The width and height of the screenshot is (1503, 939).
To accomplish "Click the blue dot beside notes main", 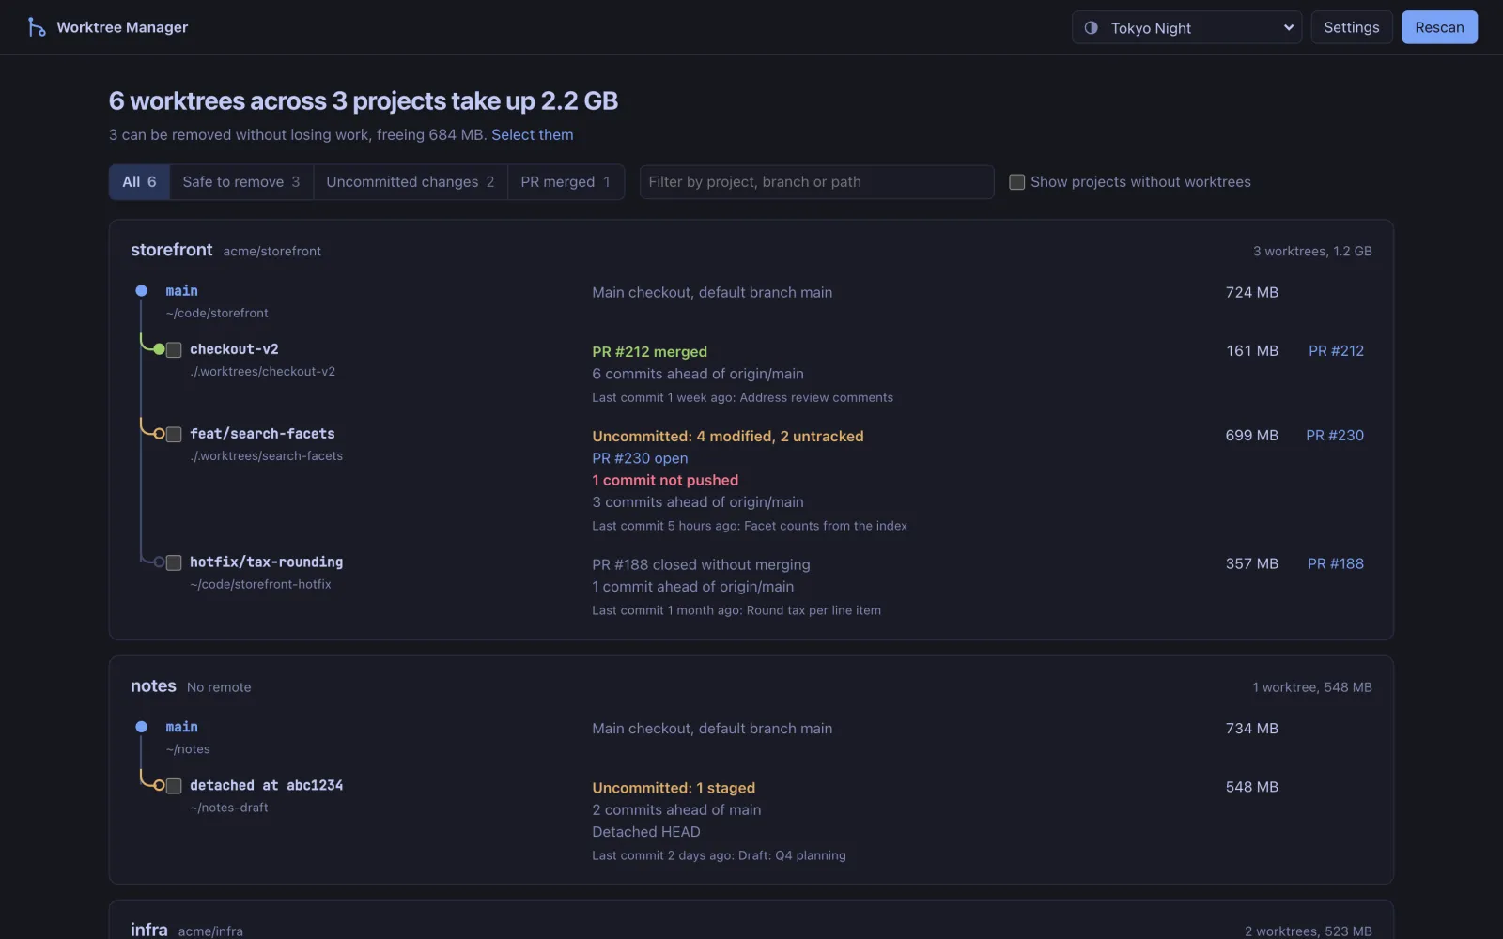I will click(141, 727).
